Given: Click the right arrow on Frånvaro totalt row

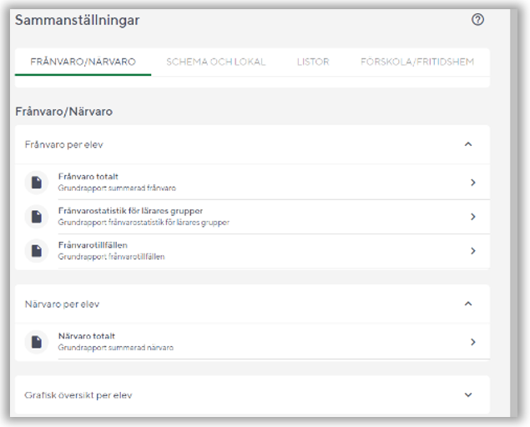Looking at the screenshot, I should (473, 182).
